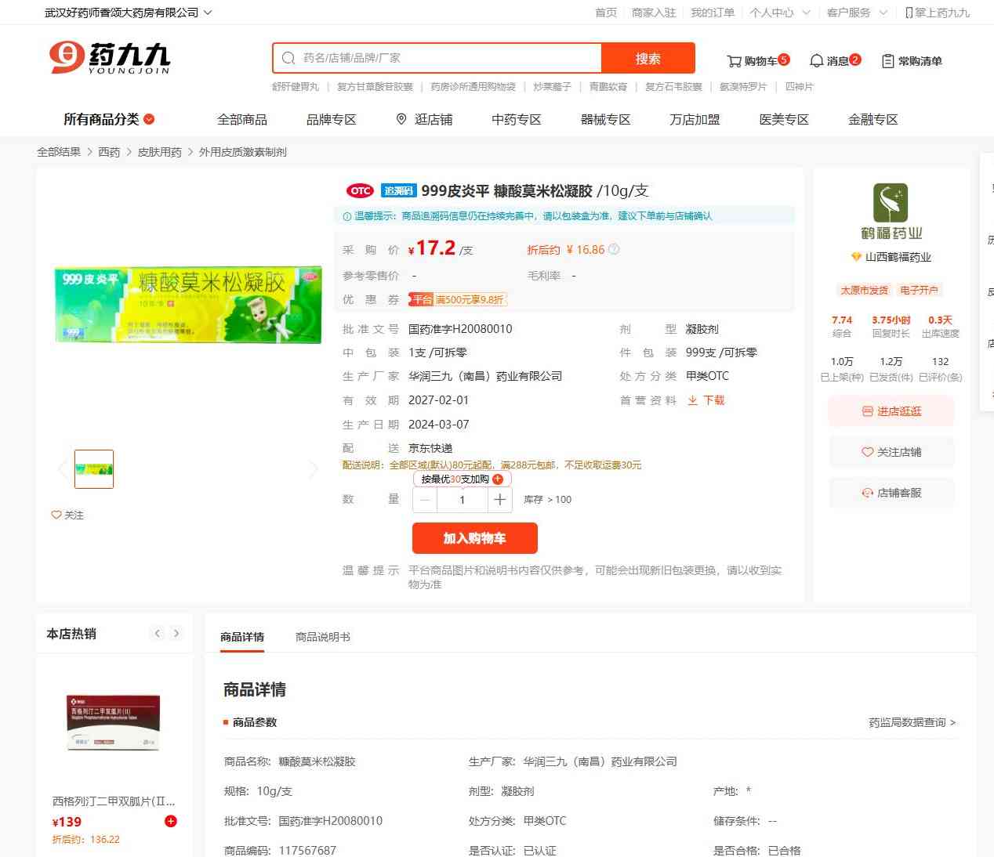Open the shopping cart icon
The image size is (994, 857).
(734, 61)
